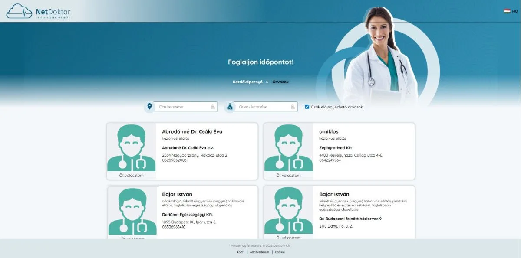
Task: Select address 4400 Nyíregyháza, Csillag utca 4-6.
Action: (x=351, y=155)
